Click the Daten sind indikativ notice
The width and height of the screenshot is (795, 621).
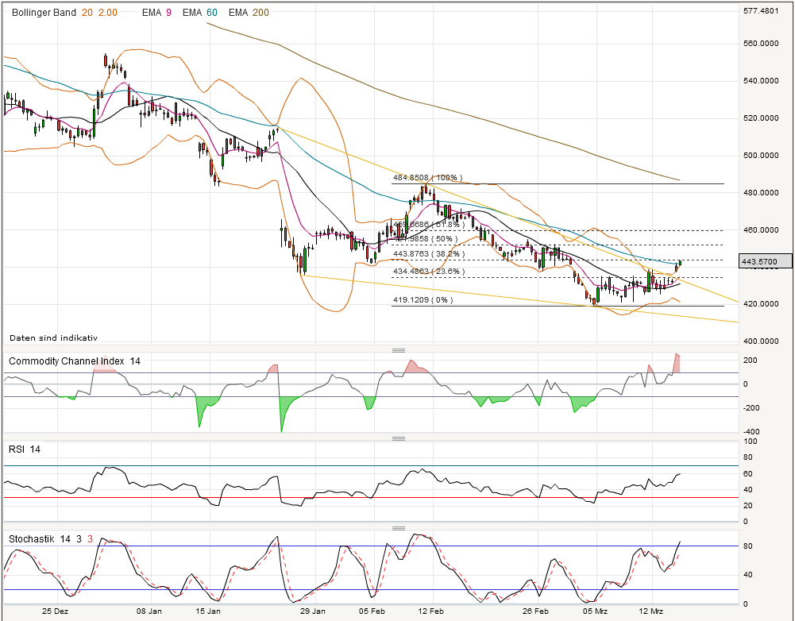pos(53,337)
